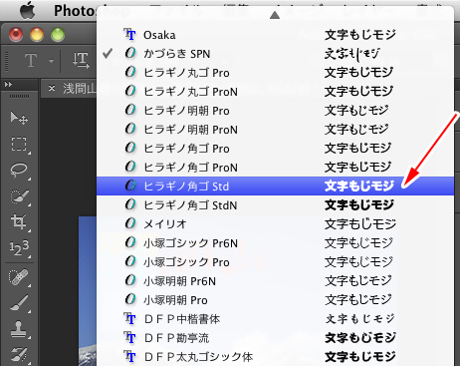
Task: Select the Crop tool
Action: pyautogui.click(x=19, y=221)
